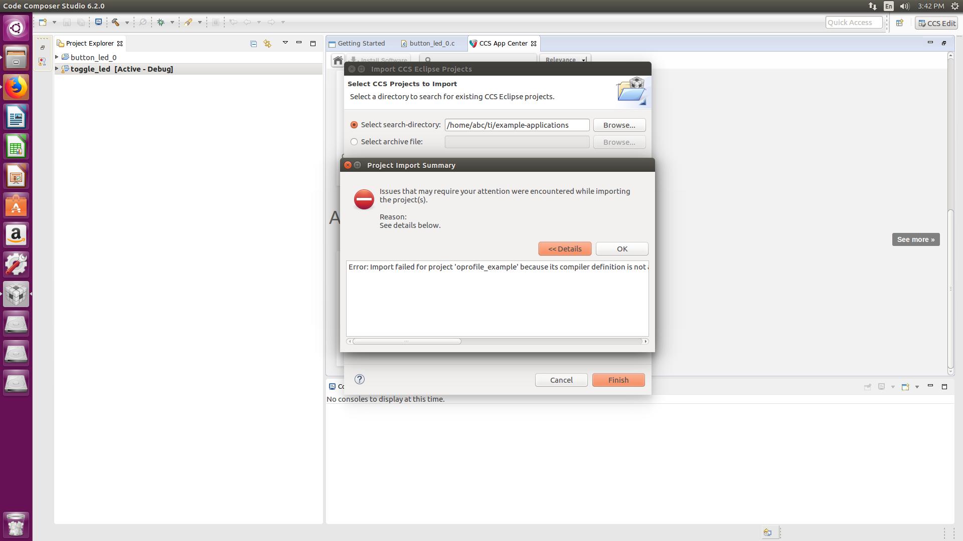
Task: Click the search-directory path input field
Action: coord(517,125)
